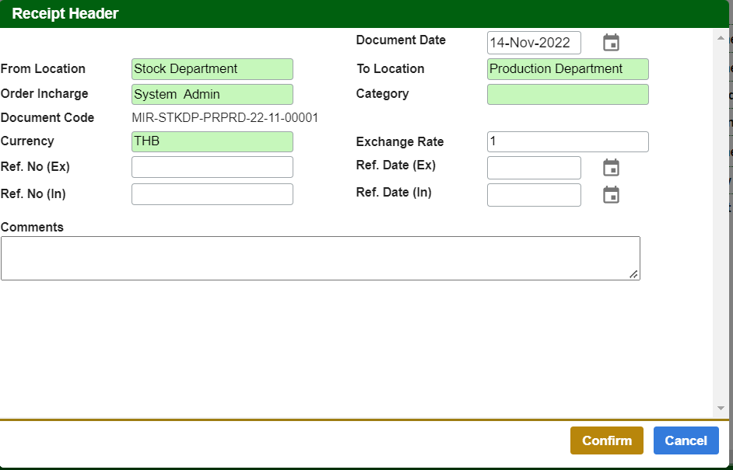Select the To Location field

click(567, 69)
